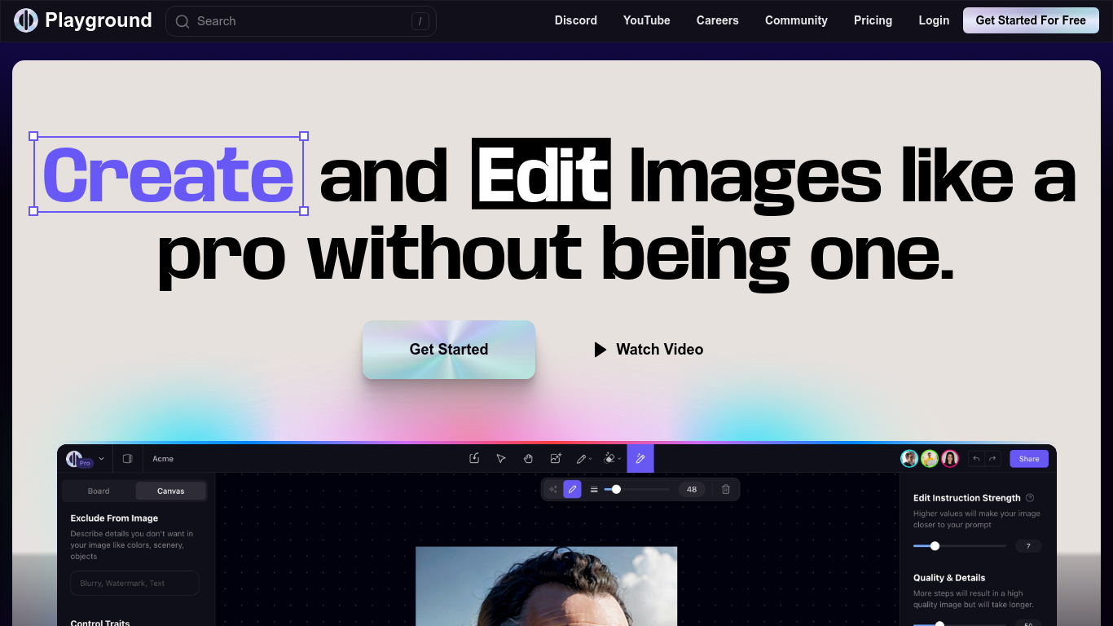
Task: Open the Pricing menu item
Action: point(873,20)
